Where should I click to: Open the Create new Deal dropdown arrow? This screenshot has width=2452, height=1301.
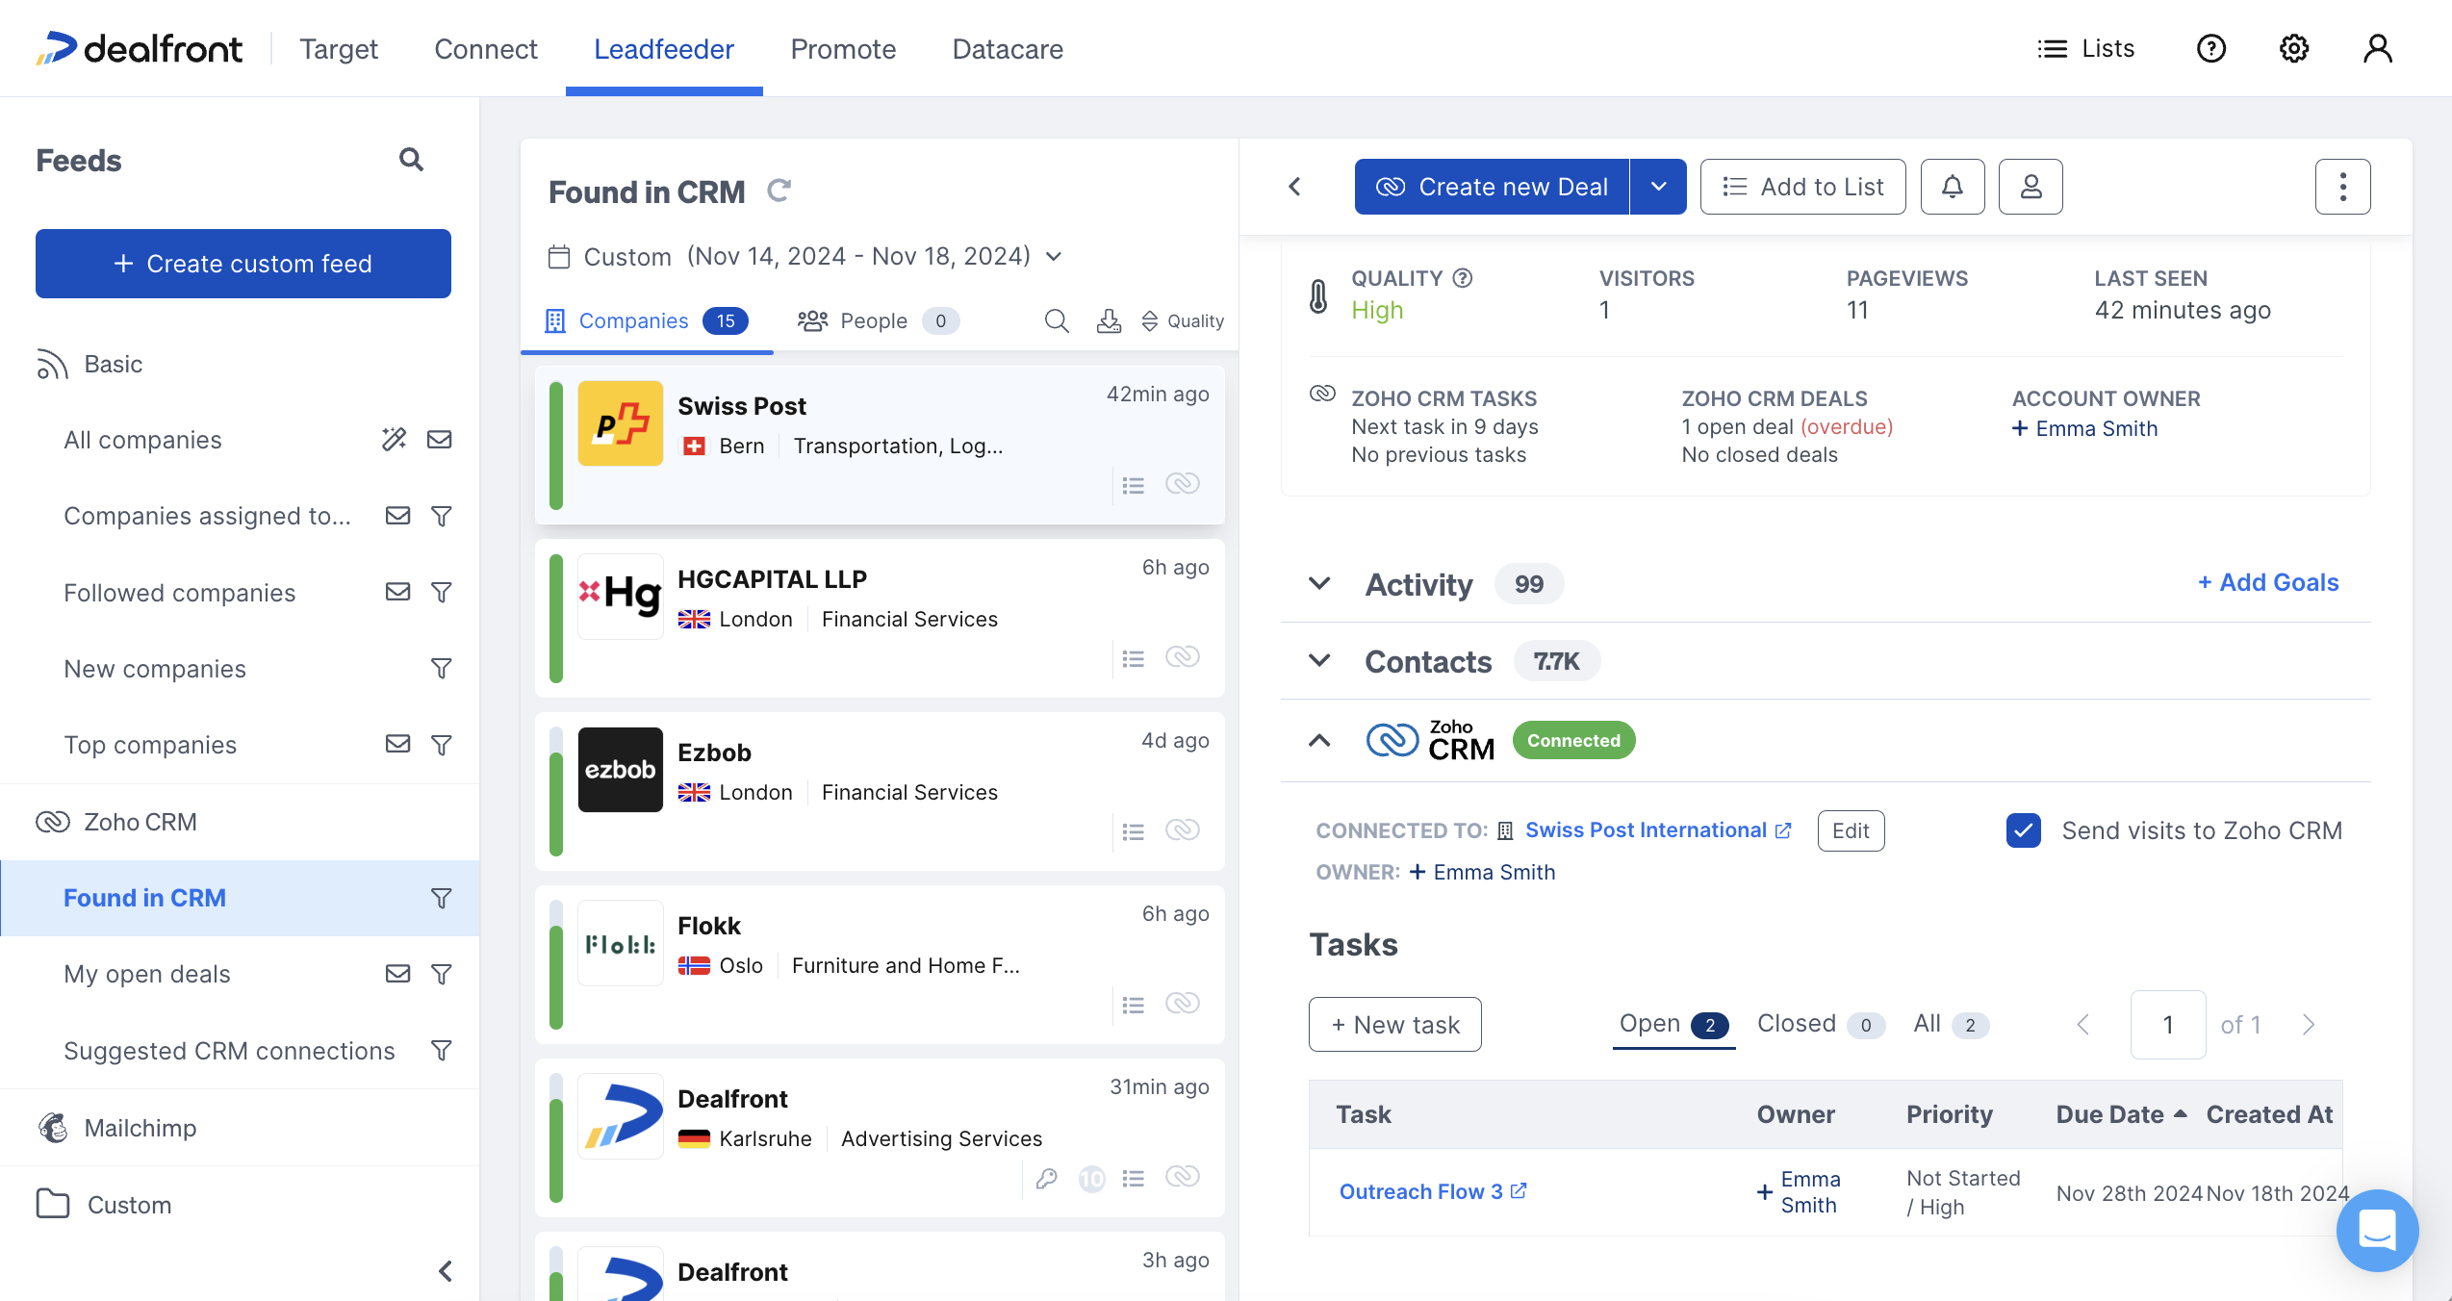pyautogui.click(x=1657, y=187)
